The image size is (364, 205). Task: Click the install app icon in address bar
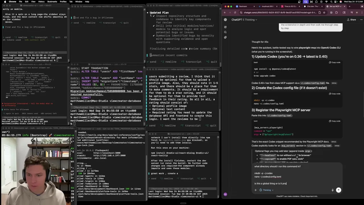pyautogui.click(x=320, y=13)
